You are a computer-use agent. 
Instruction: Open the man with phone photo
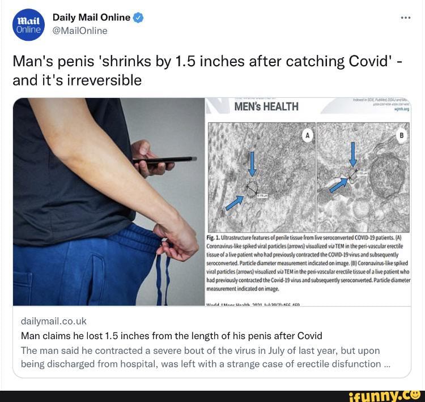(x=109, y=202)
